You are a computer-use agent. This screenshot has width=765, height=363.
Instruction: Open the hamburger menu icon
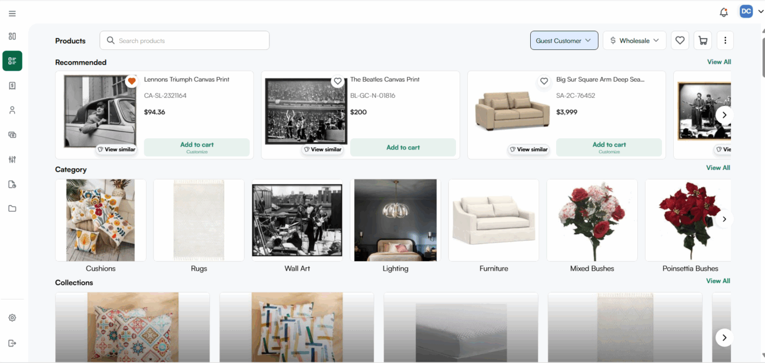click(x=12, y=14)
